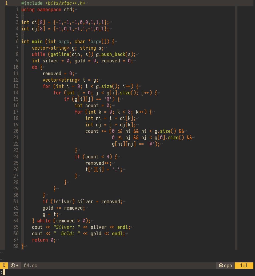
Task: Click the 'for (int j = 0' loop line
Action: (105, 93)
